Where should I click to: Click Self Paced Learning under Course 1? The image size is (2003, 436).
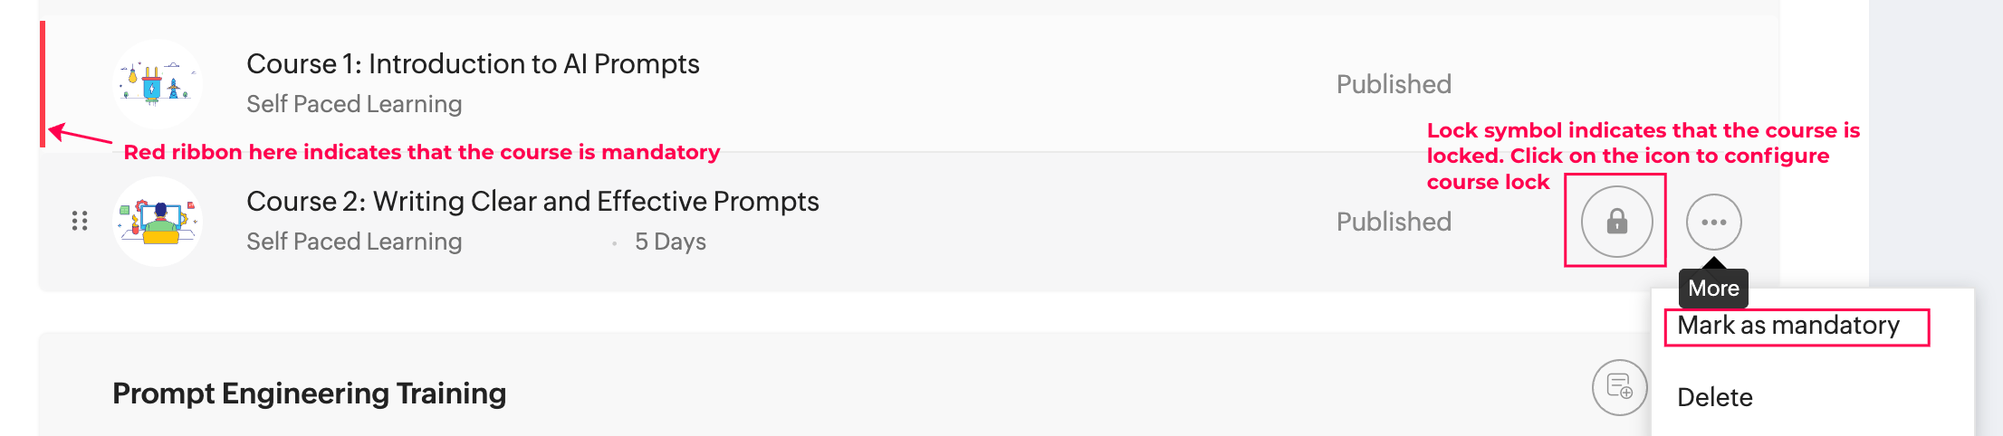pyautogui.click(x=354, y=104)
